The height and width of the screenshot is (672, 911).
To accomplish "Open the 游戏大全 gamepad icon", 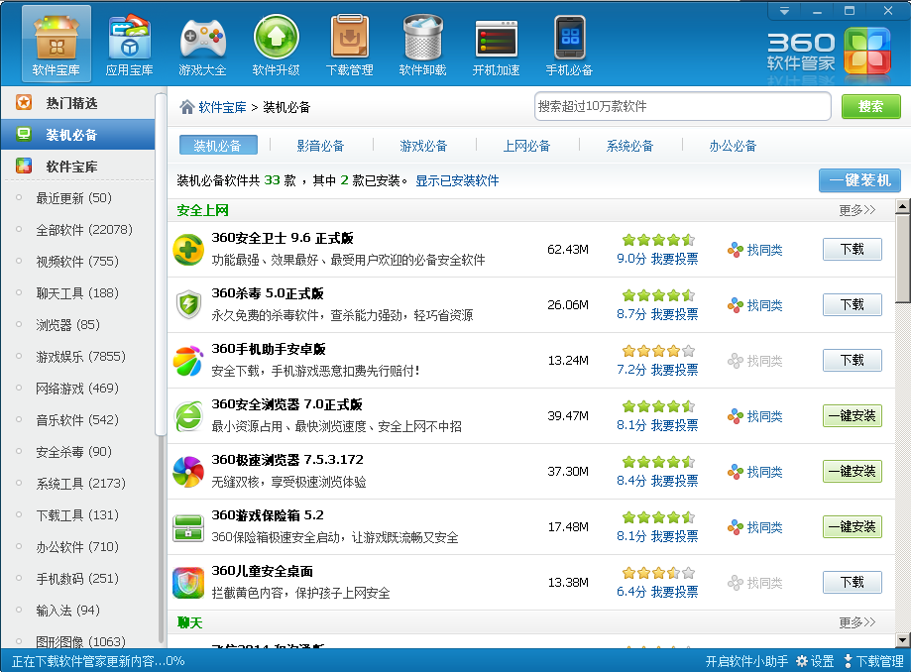I will click(202, 45).
